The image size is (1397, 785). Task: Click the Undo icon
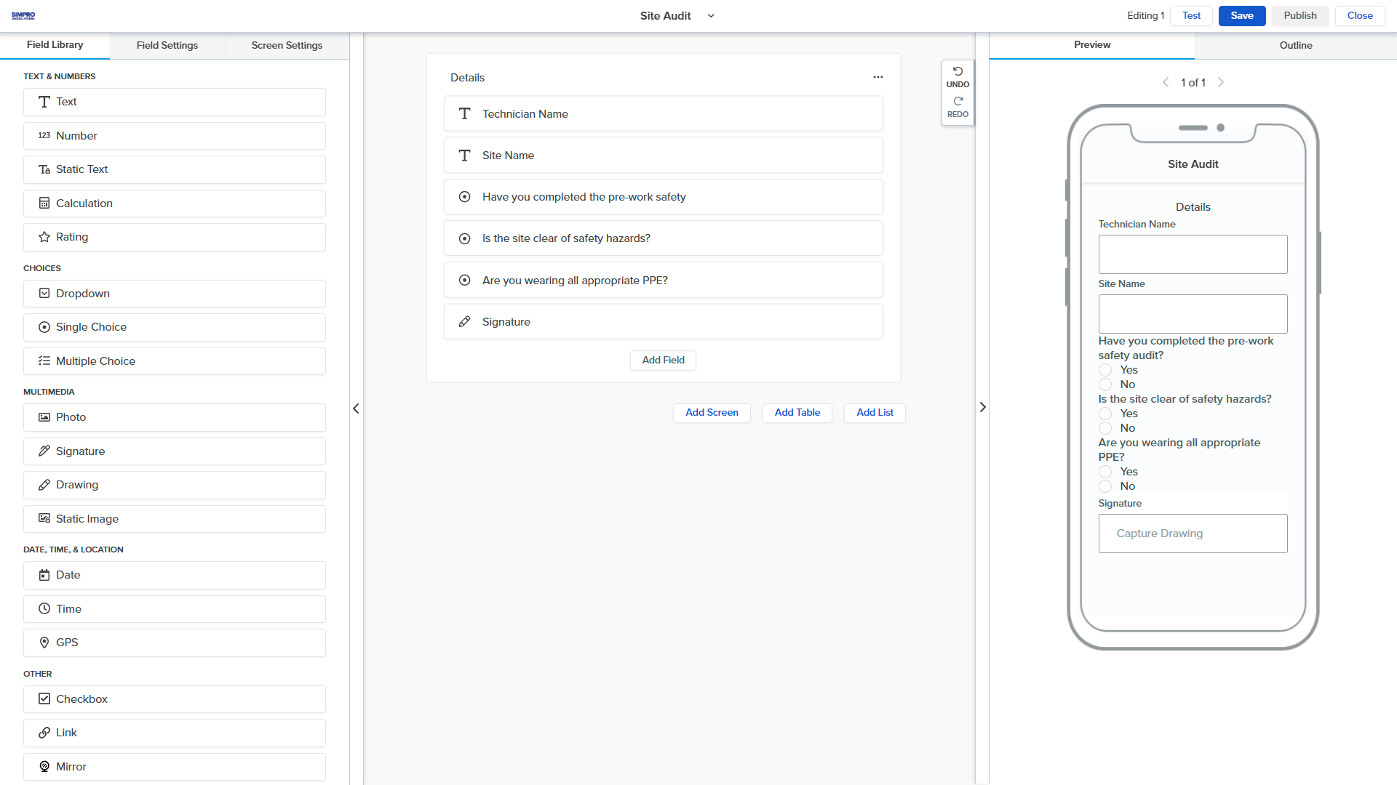(x=958, y=71)
